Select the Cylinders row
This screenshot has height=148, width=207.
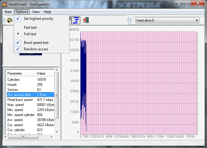pyautogui.click(x=30, y=80)
